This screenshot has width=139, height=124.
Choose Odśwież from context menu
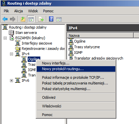76,97
